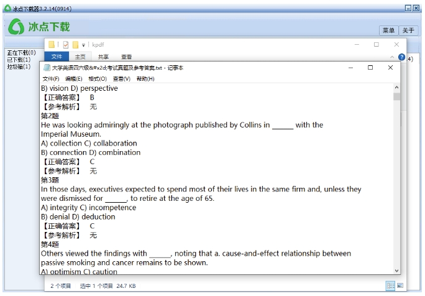The image size is (425, 296).
Task: Close the kpdf Explorer window
Action: (396, 45)
